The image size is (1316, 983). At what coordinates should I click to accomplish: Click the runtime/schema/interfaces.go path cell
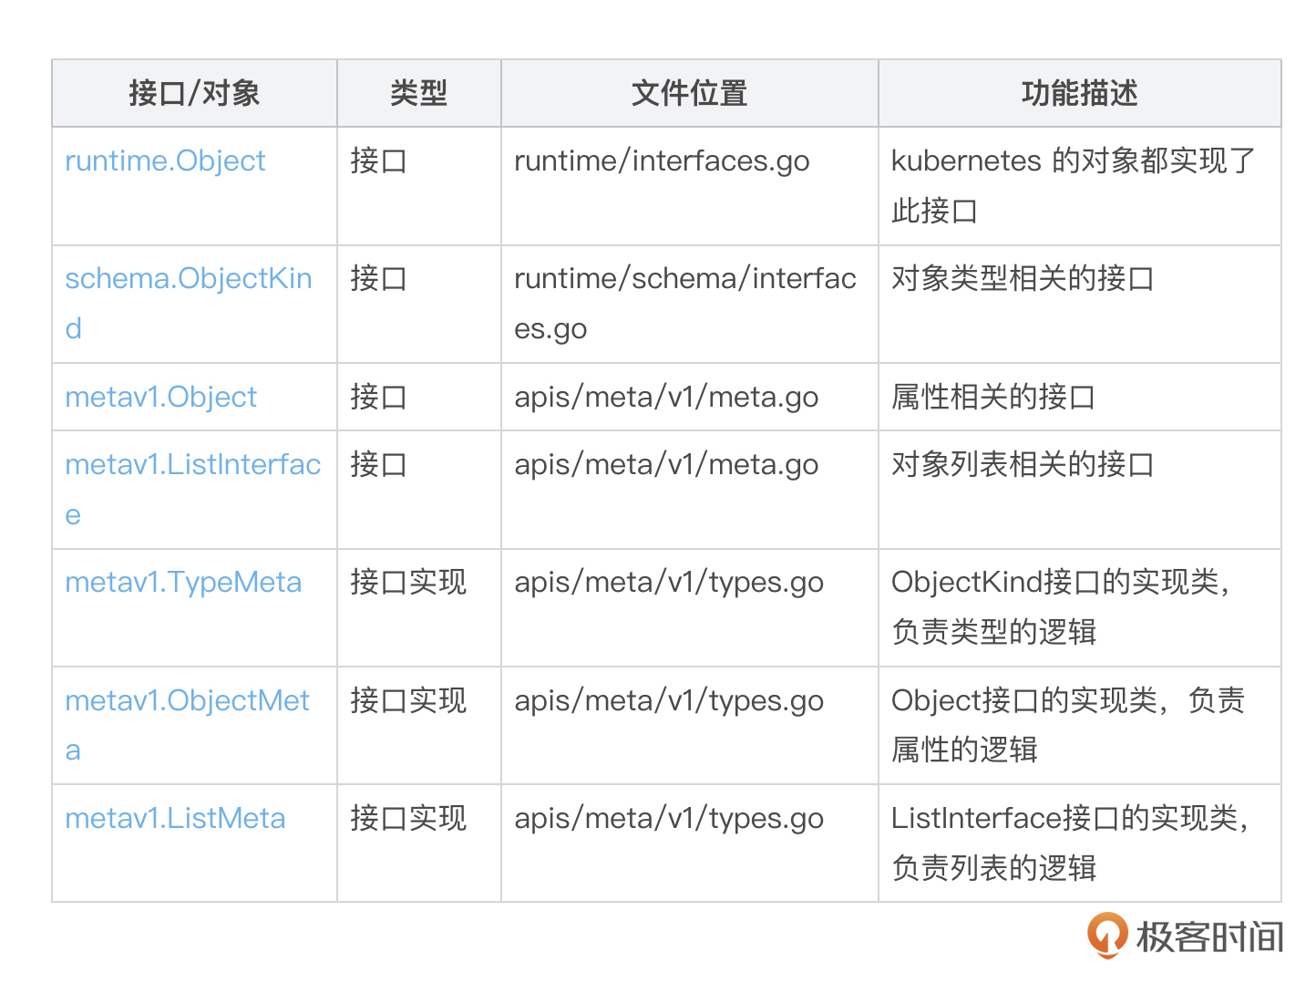point(684,303)
